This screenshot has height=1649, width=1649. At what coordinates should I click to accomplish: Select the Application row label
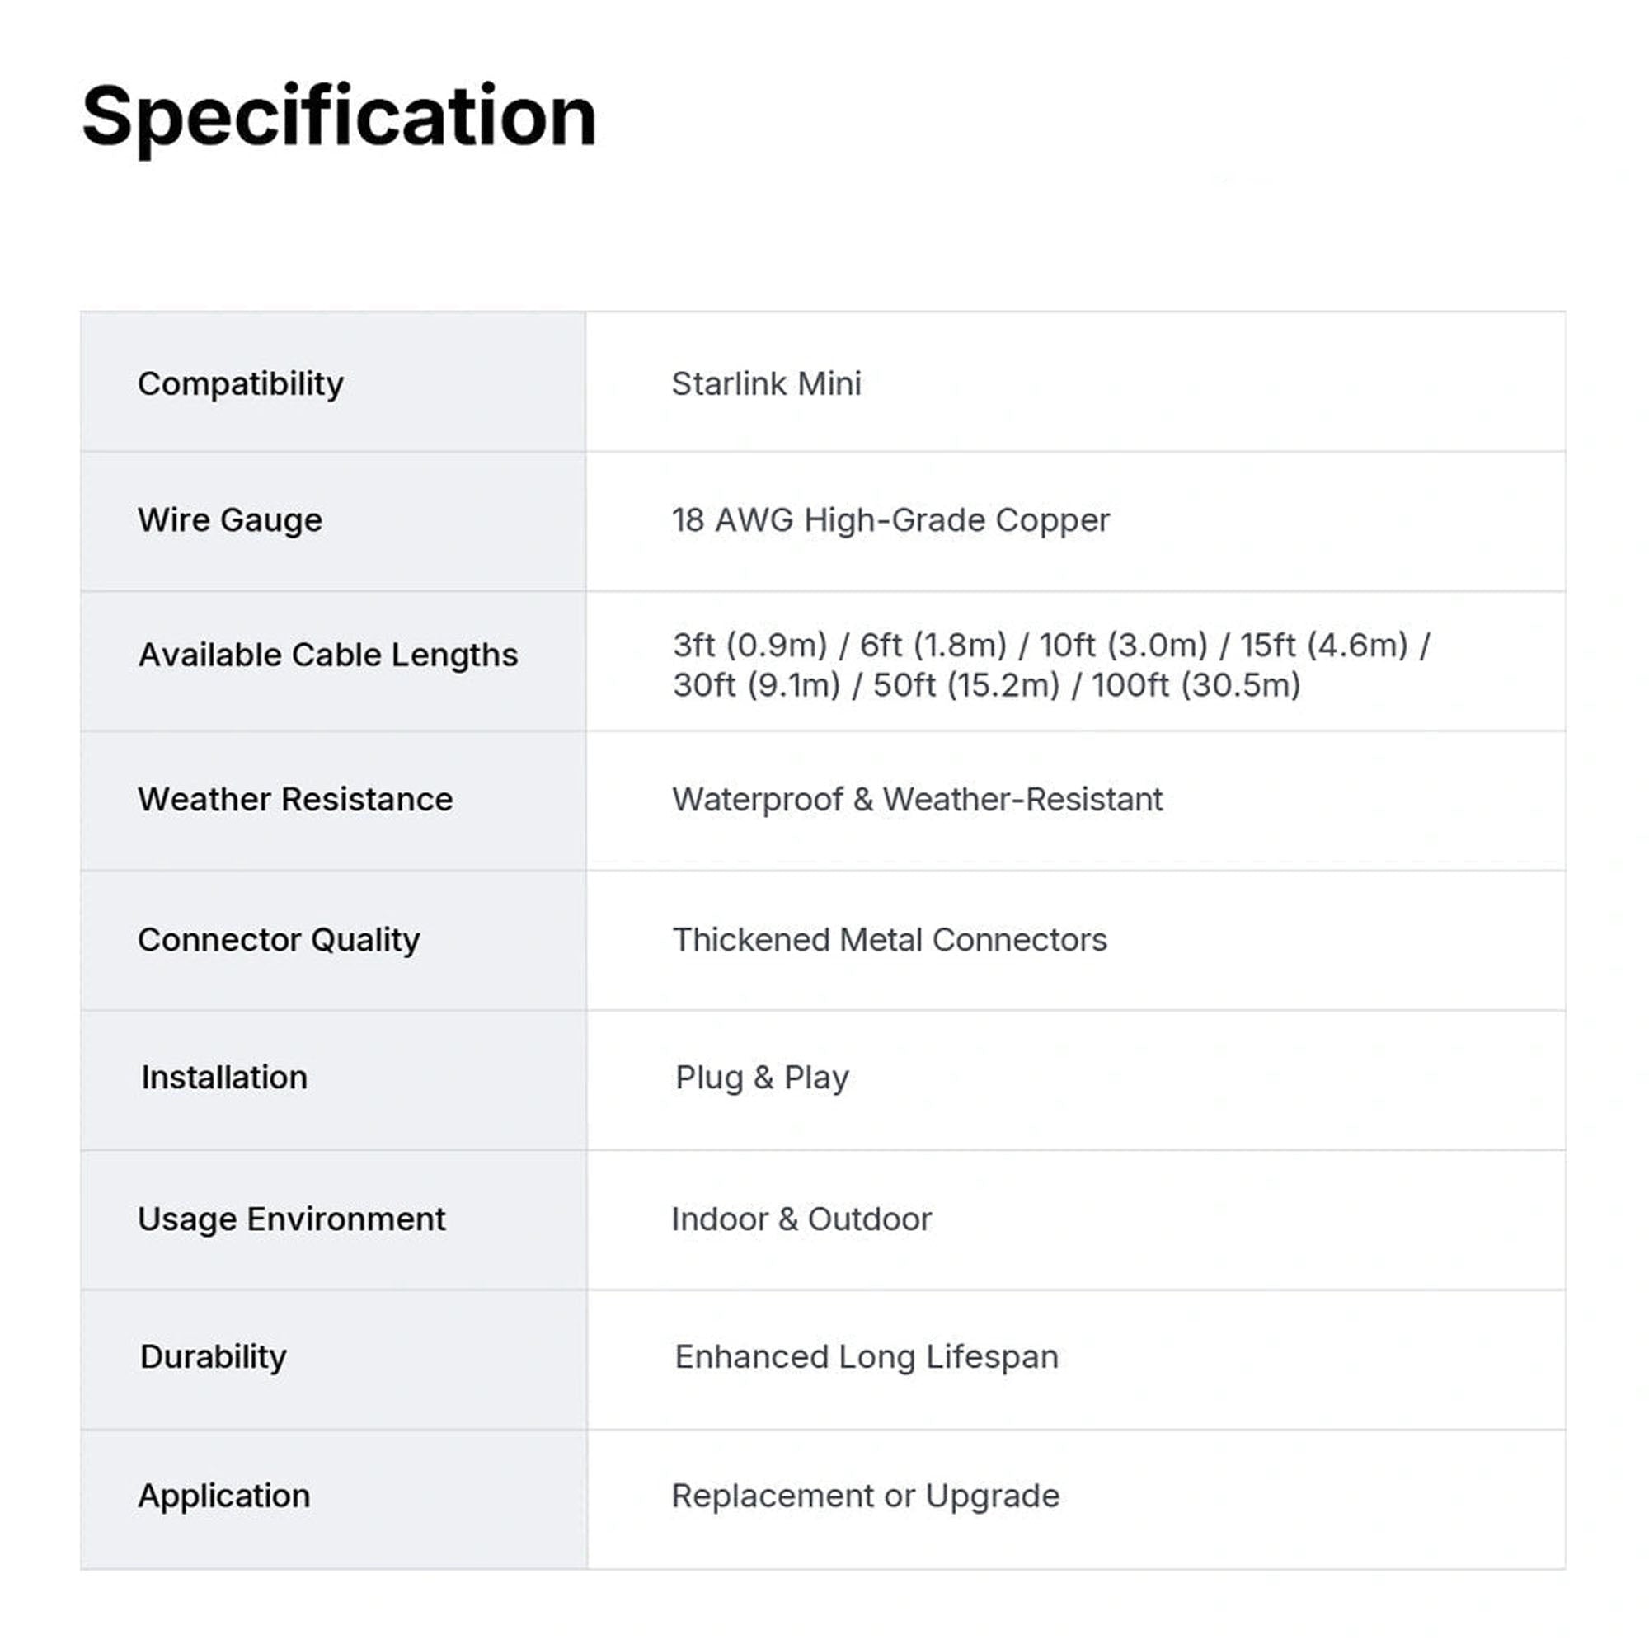(x=224, y=1496)
